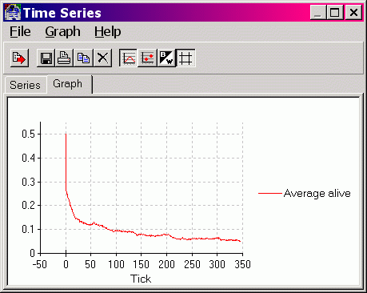This screenshot has width=367, height=293.
Task: Click the Average alive legend entry
Action: point(317,193)
